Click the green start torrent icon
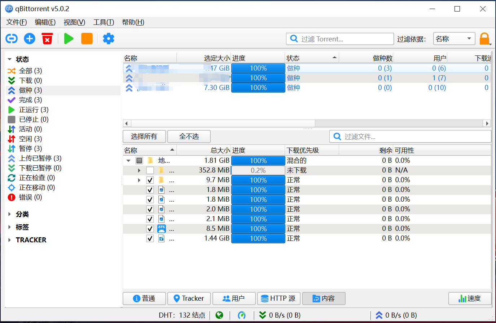Image resolution: width=496 pixels, height=323 pixels. tap(69, 39)
